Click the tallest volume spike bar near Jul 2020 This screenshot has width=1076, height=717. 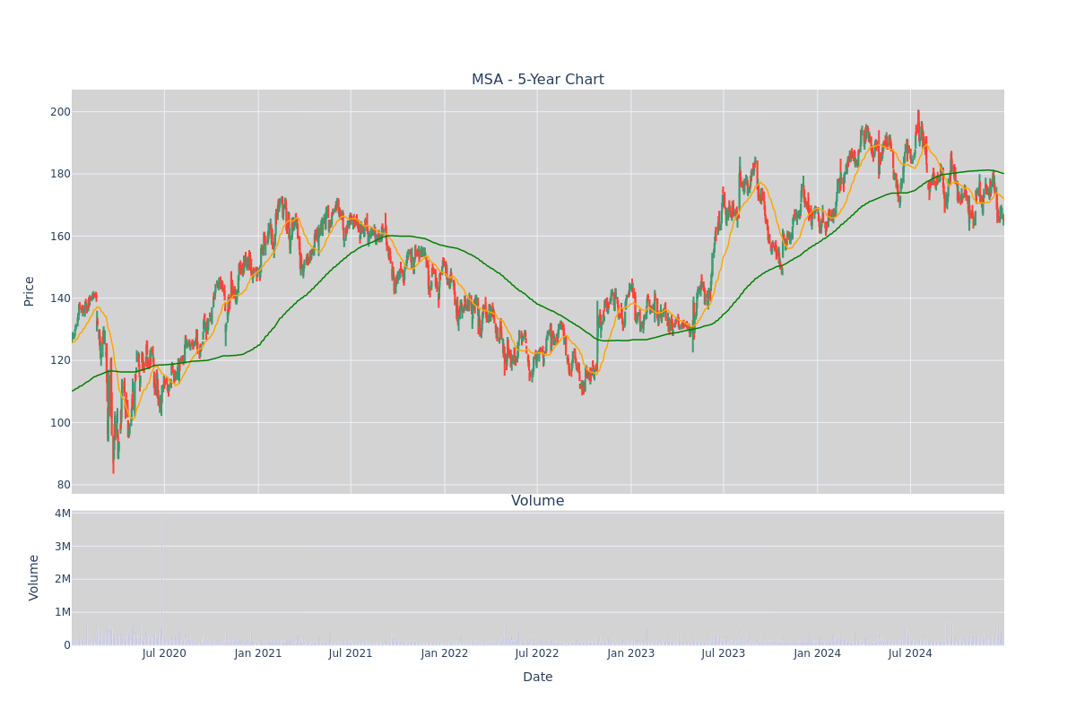point(161,583)
